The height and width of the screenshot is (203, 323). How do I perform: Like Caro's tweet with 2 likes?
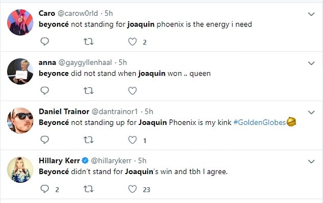tap(132, 42)
